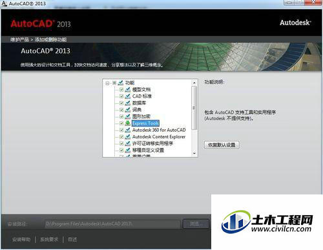Screen dimensions: 323x250
Task: Toggle the 许可证转移实用程序 checkbox
Action: [x=121, y=143]
